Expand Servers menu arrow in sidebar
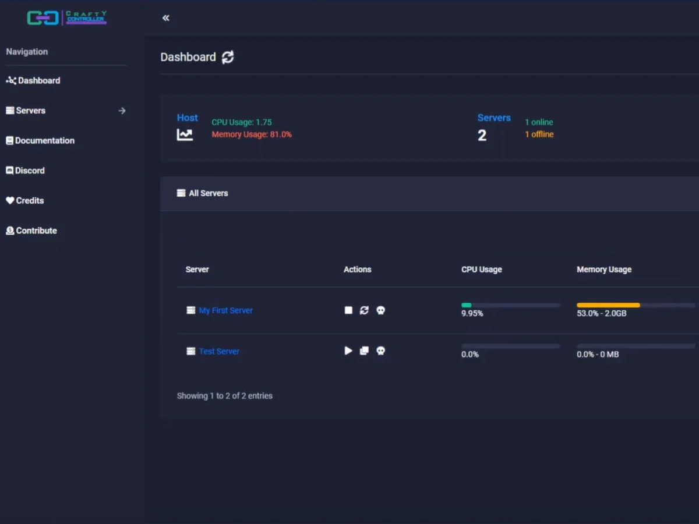Viewport: 699px width, 524px height. coord(122,111)
